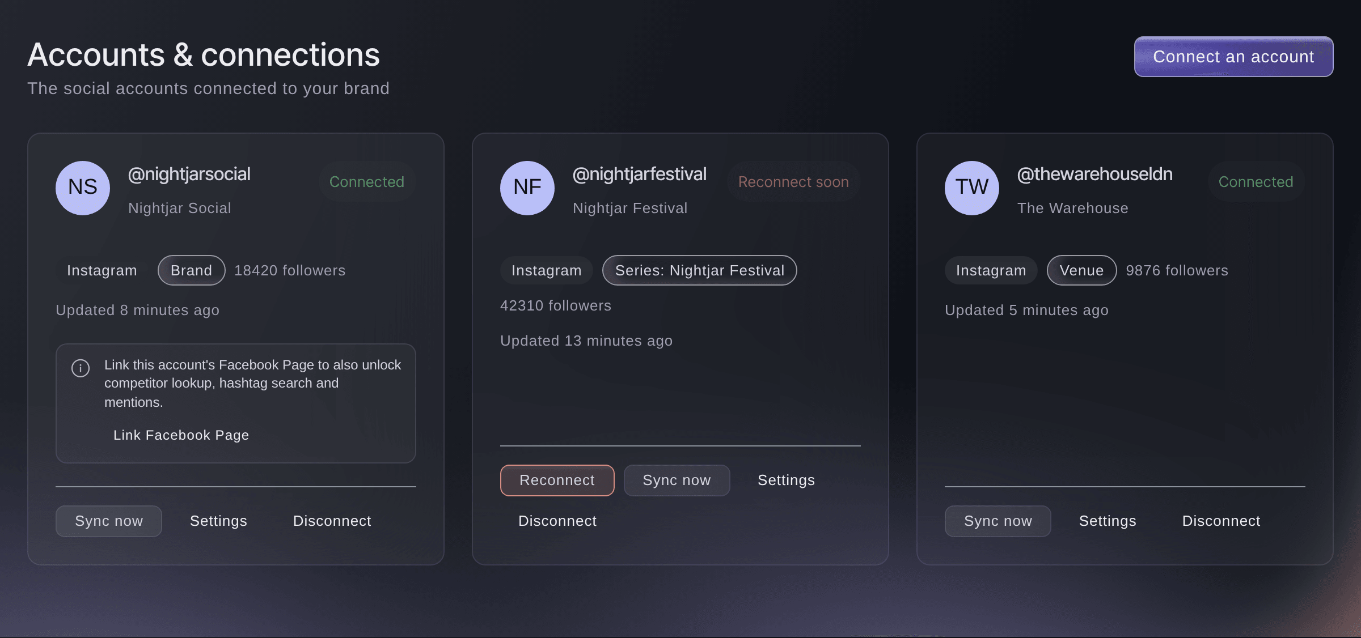
Task: Open the Link Facebook Page link
Action: point(181,435)
